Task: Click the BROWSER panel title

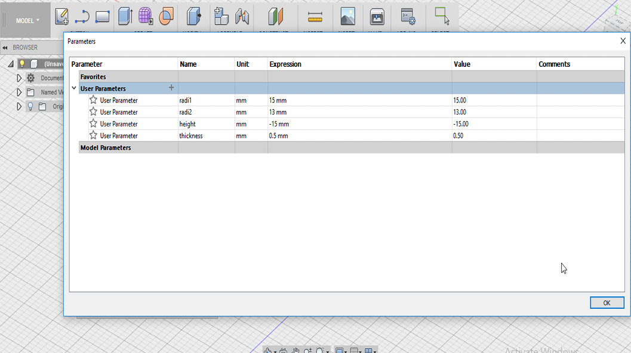Action: [25, 48]
